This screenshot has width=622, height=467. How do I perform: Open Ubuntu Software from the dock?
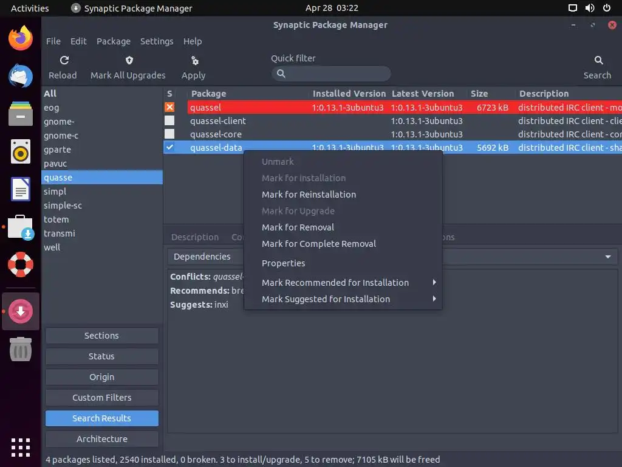(21, 227)
